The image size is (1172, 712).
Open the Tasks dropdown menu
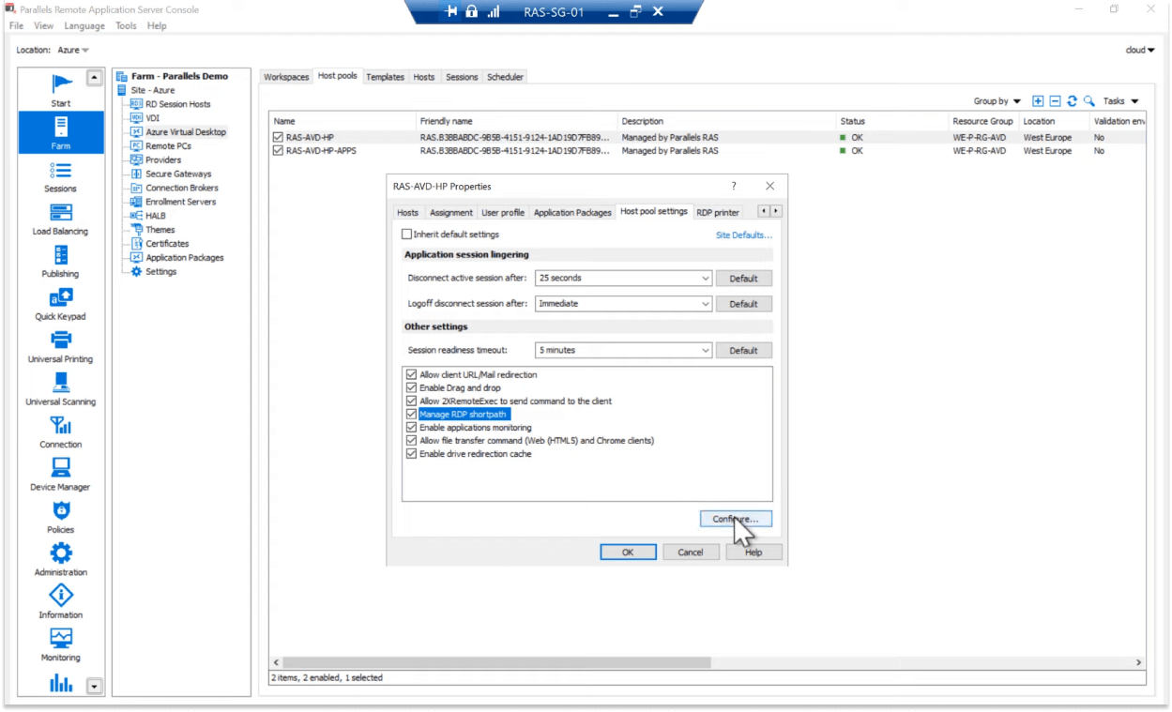[1120, 101]
